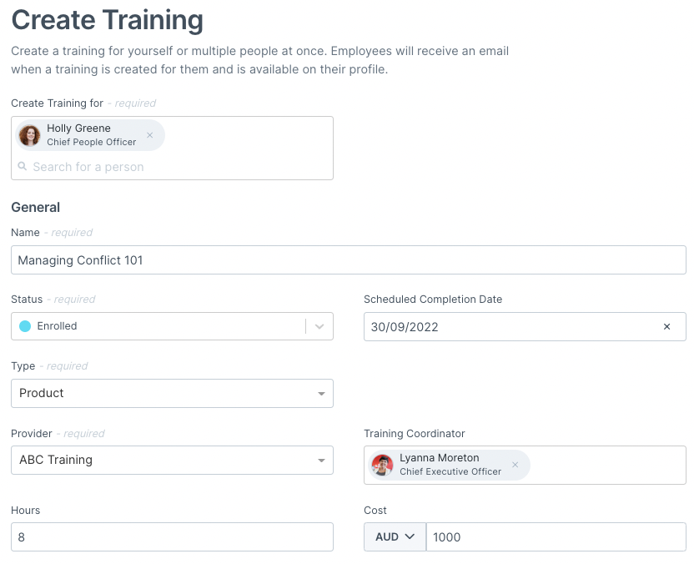The width and height of the screenshot is (694, 564).
Task: Click Lyanna Moreton's avatar photo
Action: point(382,466)
